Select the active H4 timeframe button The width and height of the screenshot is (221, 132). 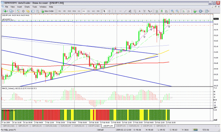tap(84, 11)
